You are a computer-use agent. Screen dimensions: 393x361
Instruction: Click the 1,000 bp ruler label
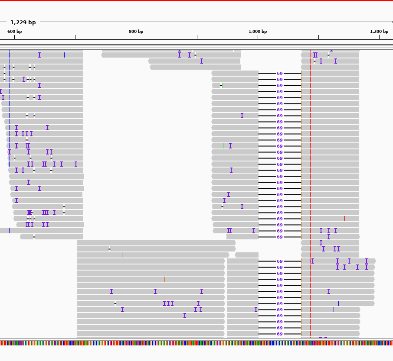tap(258, 31)
